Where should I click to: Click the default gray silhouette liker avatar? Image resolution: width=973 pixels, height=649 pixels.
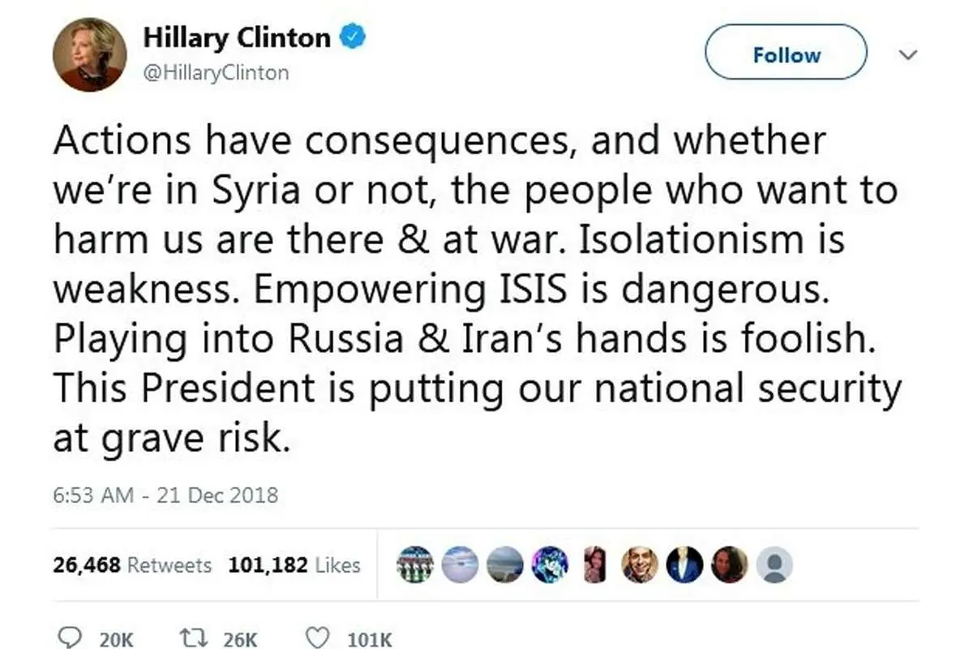[x=774, y=565]
